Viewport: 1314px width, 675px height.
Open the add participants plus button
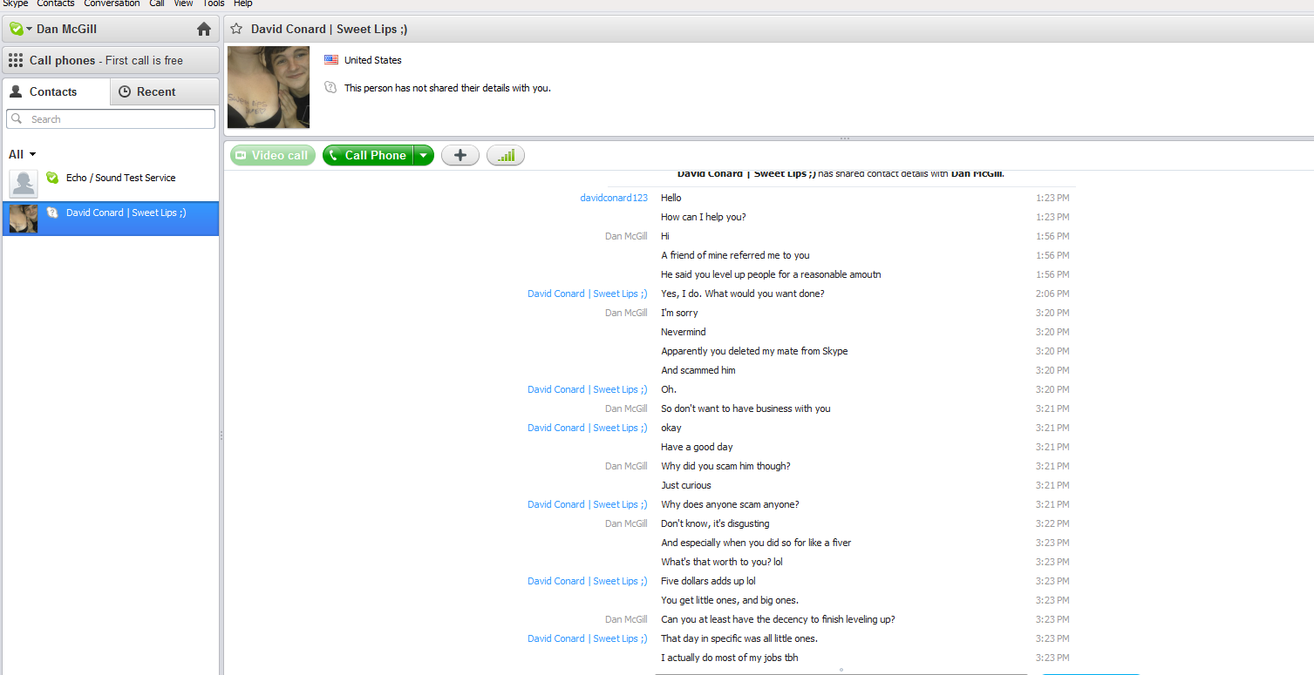point(460,155)
